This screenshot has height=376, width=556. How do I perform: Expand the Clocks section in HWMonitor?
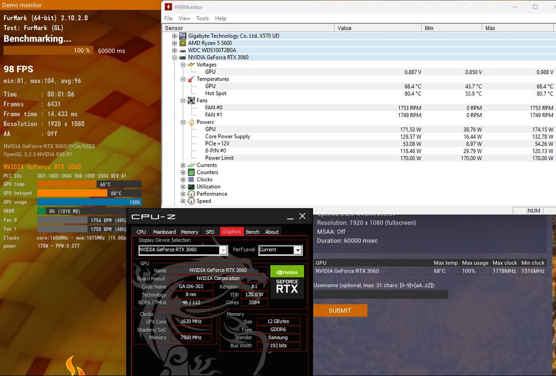pyautogui.click(x=182, y=179)
